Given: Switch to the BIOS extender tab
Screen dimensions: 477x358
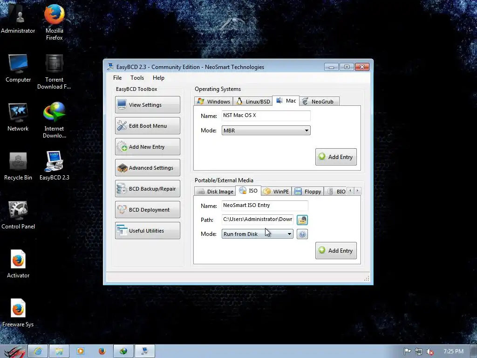Looking at the screenshot, I should [336, 192].
